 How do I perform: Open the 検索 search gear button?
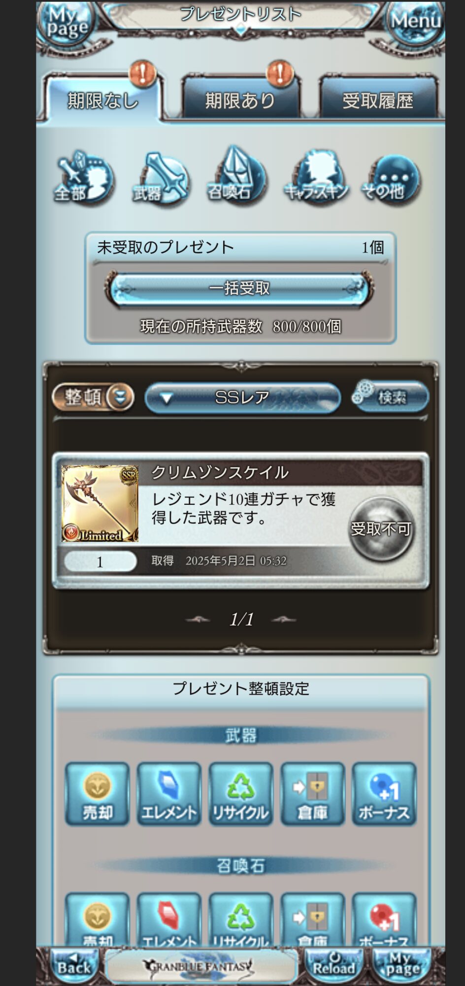click(x=390, y=396)
